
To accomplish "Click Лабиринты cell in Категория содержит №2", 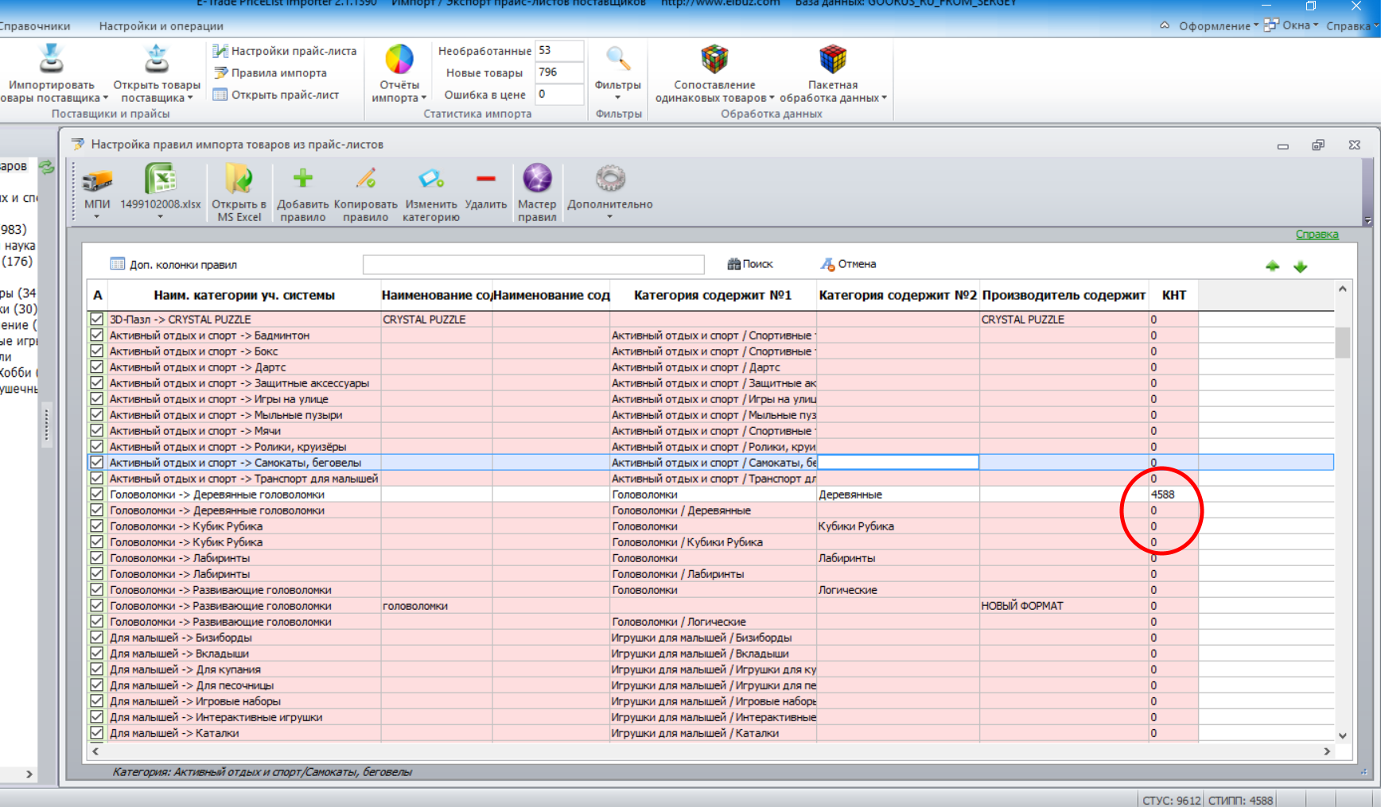I will click(898, 557).
